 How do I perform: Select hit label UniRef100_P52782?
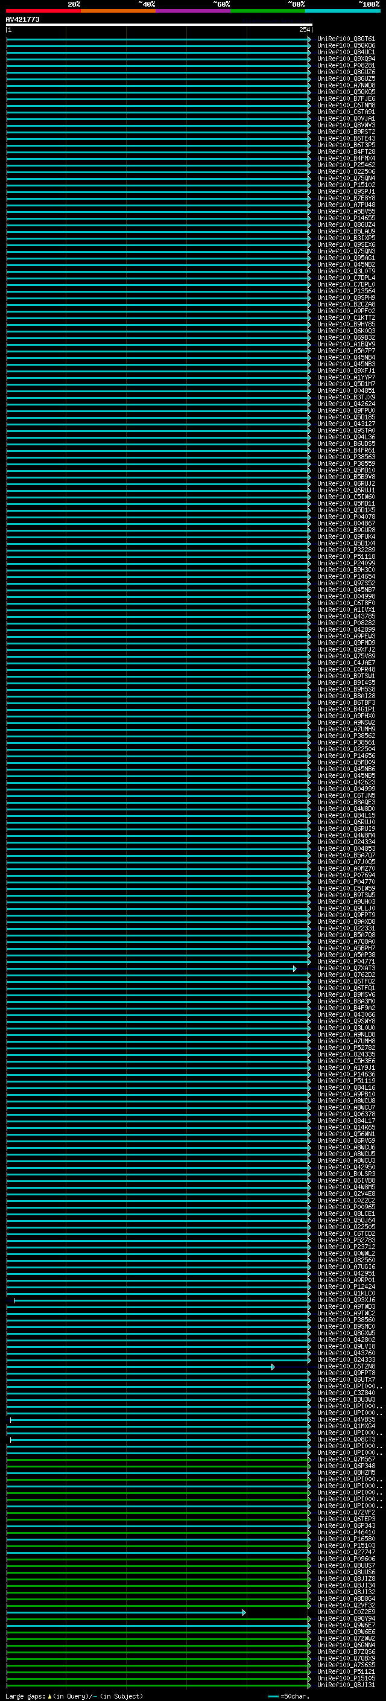346,1048
